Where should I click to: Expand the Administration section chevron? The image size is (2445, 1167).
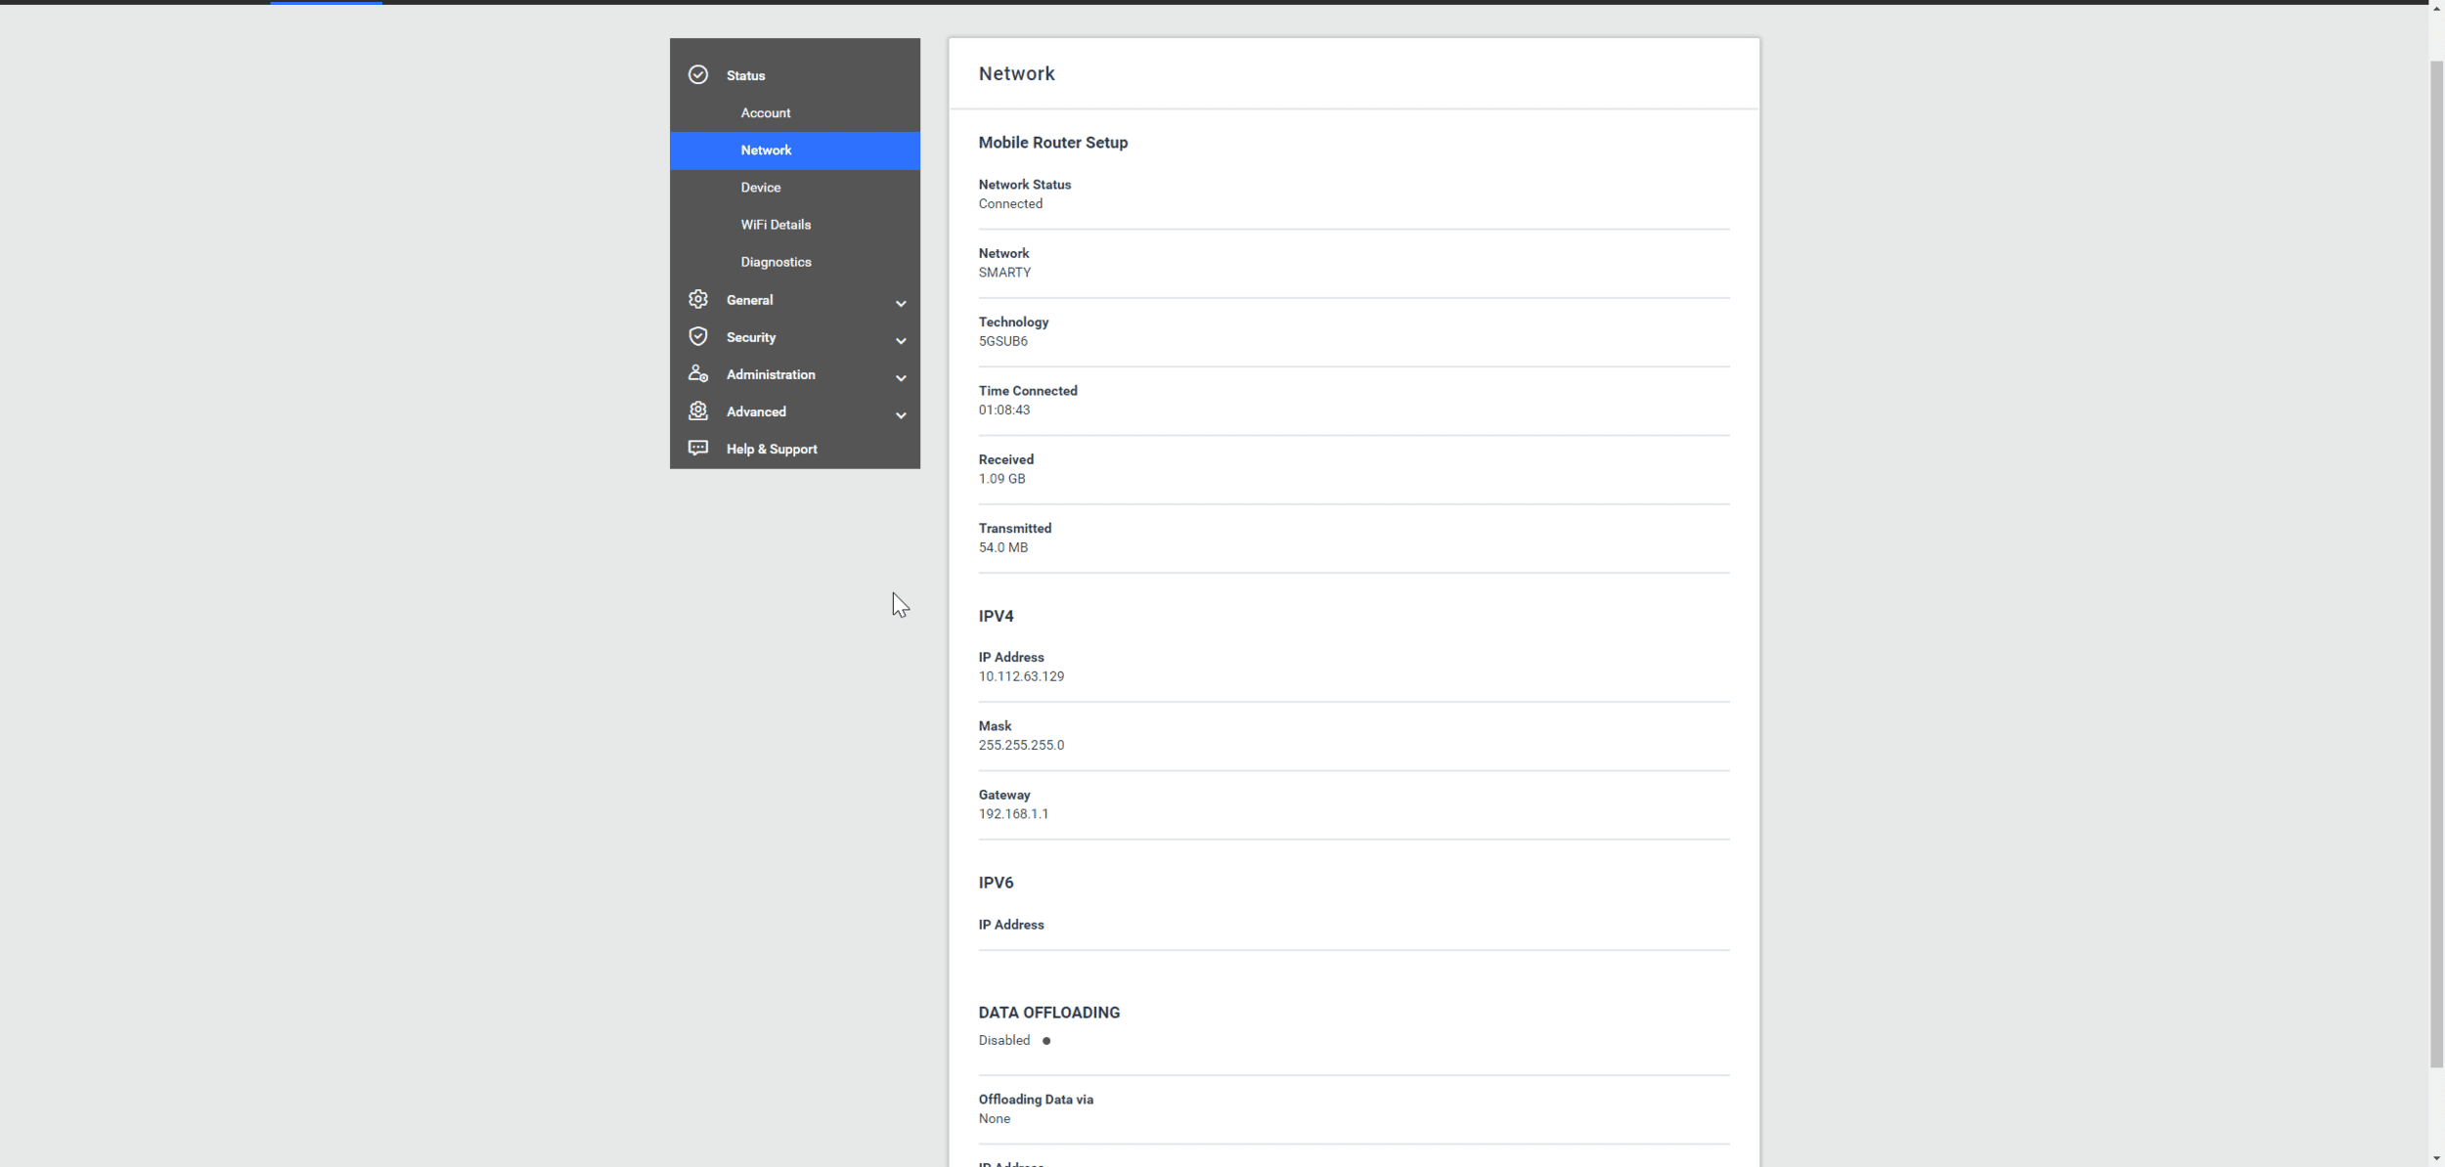[x=900, y=377]
